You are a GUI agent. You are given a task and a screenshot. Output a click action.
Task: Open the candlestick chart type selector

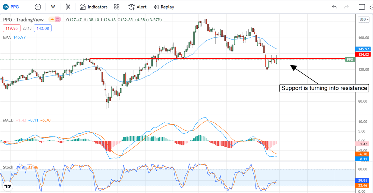[68, 7]
